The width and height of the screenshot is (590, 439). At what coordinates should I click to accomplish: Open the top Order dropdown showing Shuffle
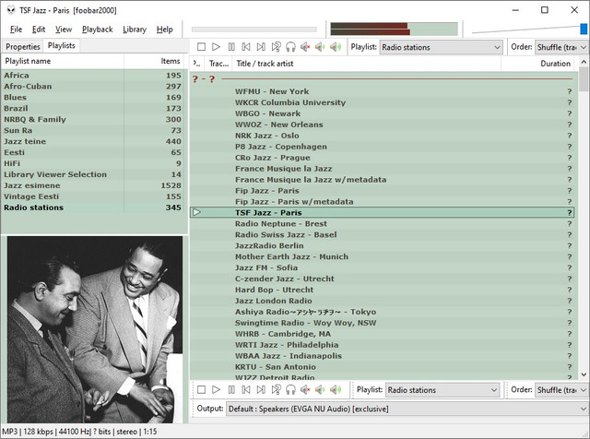(561, 47)
